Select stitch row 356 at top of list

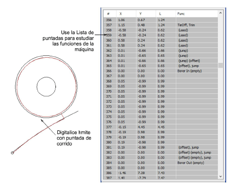161,20
